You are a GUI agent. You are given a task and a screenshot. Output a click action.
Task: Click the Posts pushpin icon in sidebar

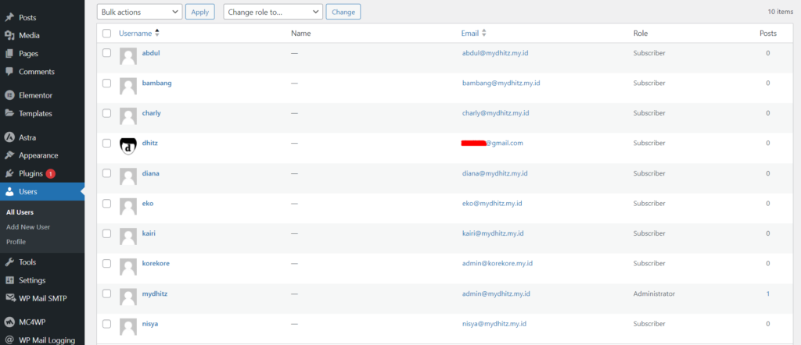(9, 17)
